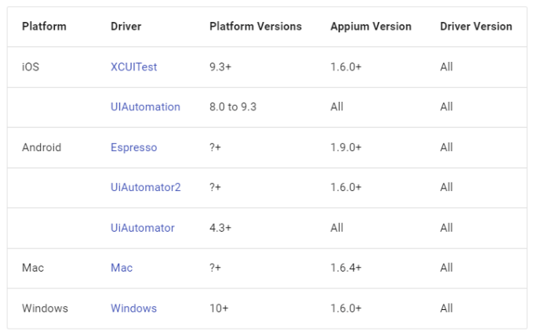The width and height of the screenshot is (535, 335).
Task: Click the 1.6.4+ Appium version cell
Action: click(346, 268)
